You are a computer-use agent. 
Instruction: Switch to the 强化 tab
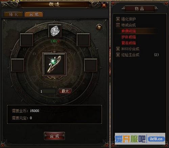coord(14,14)
